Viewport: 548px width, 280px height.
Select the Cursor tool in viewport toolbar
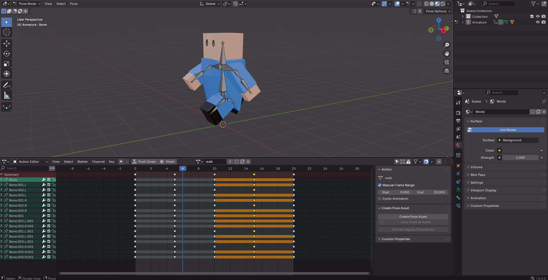[x=7, y=32]
